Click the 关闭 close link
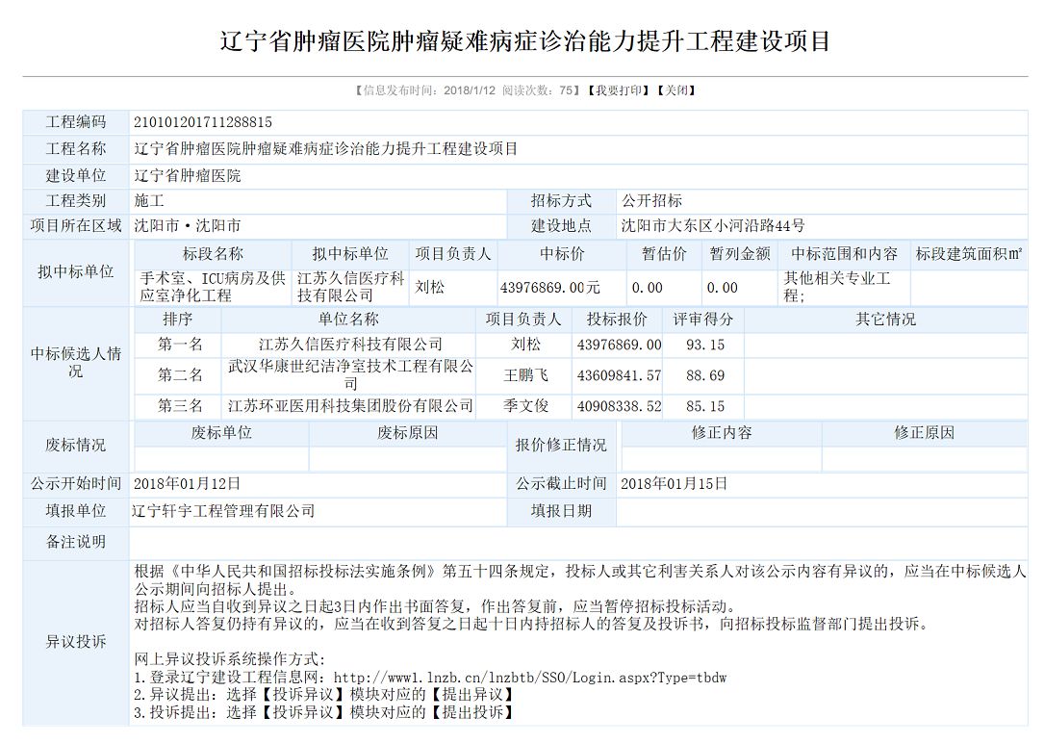The image size is (1044, 743). coord(675,90)
